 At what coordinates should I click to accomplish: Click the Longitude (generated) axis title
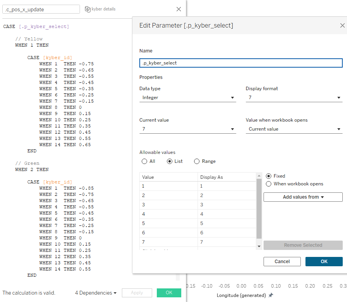241,295
